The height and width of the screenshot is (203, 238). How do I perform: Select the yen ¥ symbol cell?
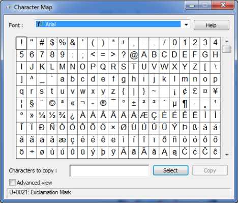(x=215, y=91)
